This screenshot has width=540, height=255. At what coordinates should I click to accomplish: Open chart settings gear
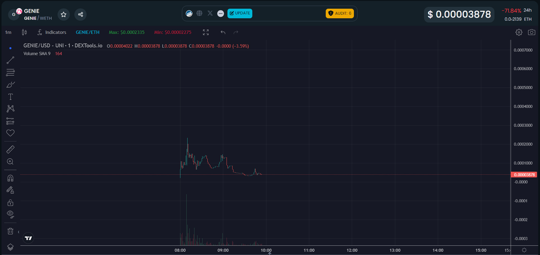coord(519,32)
